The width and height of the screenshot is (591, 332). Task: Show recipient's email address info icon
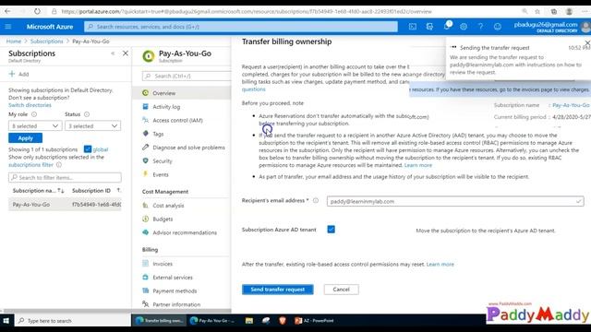[316, 201]
